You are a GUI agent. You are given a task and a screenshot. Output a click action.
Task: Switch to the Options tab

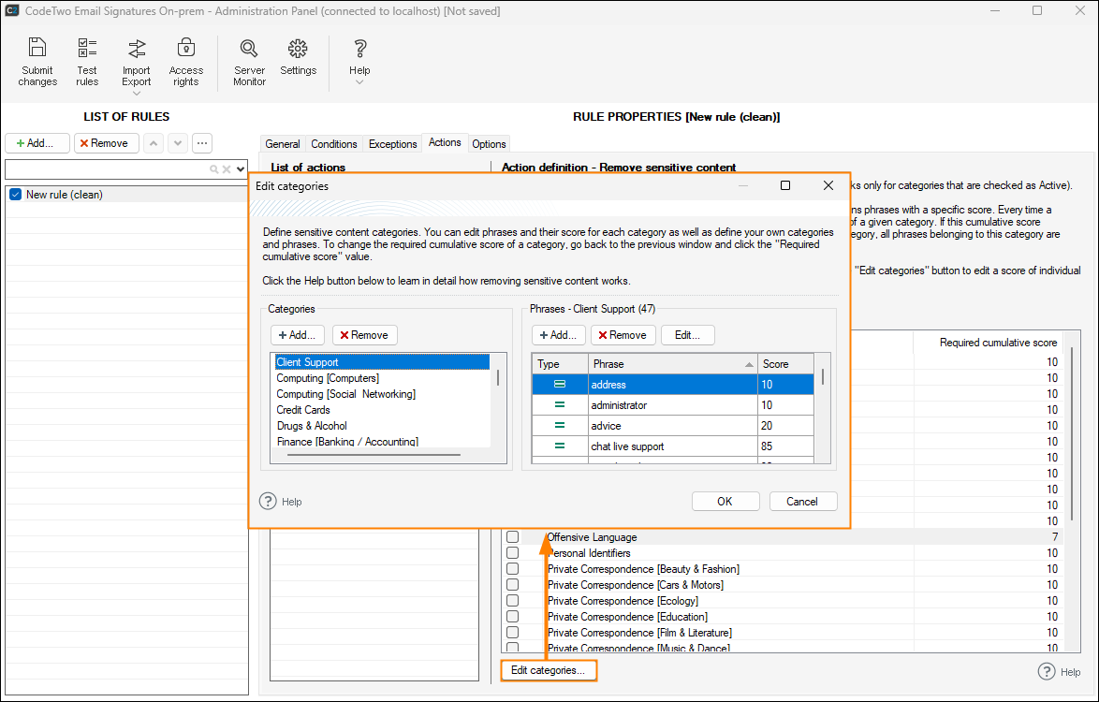(489, 144)
